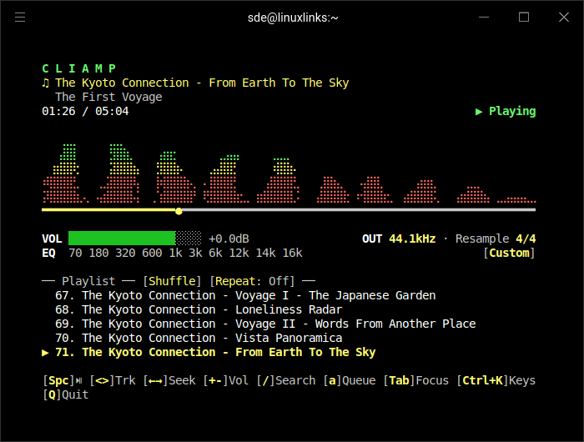Image resolution: width=584 pixels, height=442 pixels.
Task: Click the Spc play/pause shortcut hint
Action: 58,380
